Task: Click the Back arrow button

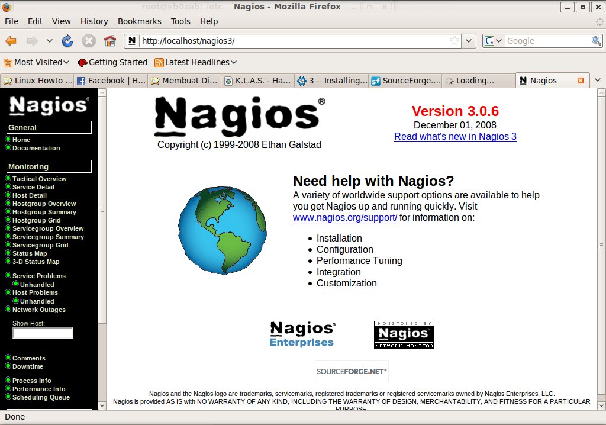Action: point(11,41)
